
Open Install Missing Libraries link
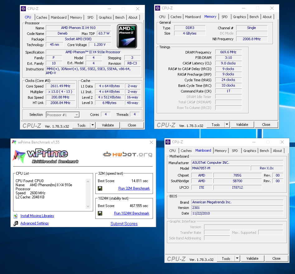click(37, 216)
